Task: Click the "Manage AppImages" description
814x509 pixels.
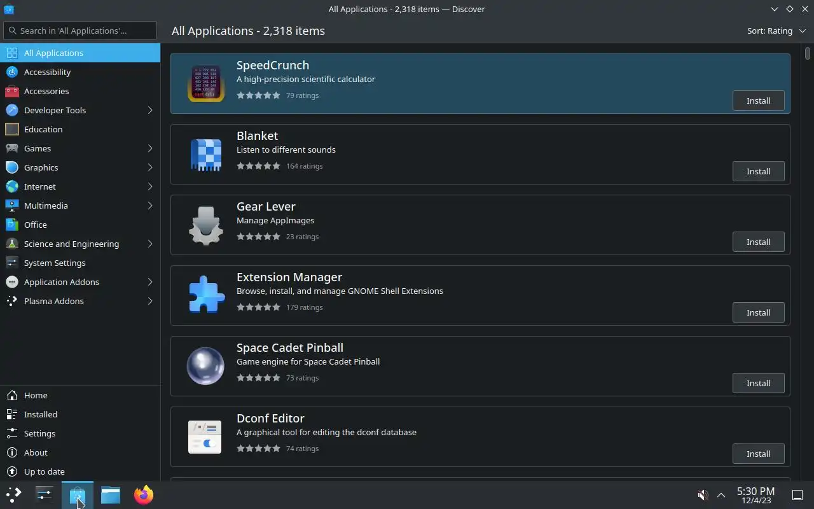Action: 275,220
